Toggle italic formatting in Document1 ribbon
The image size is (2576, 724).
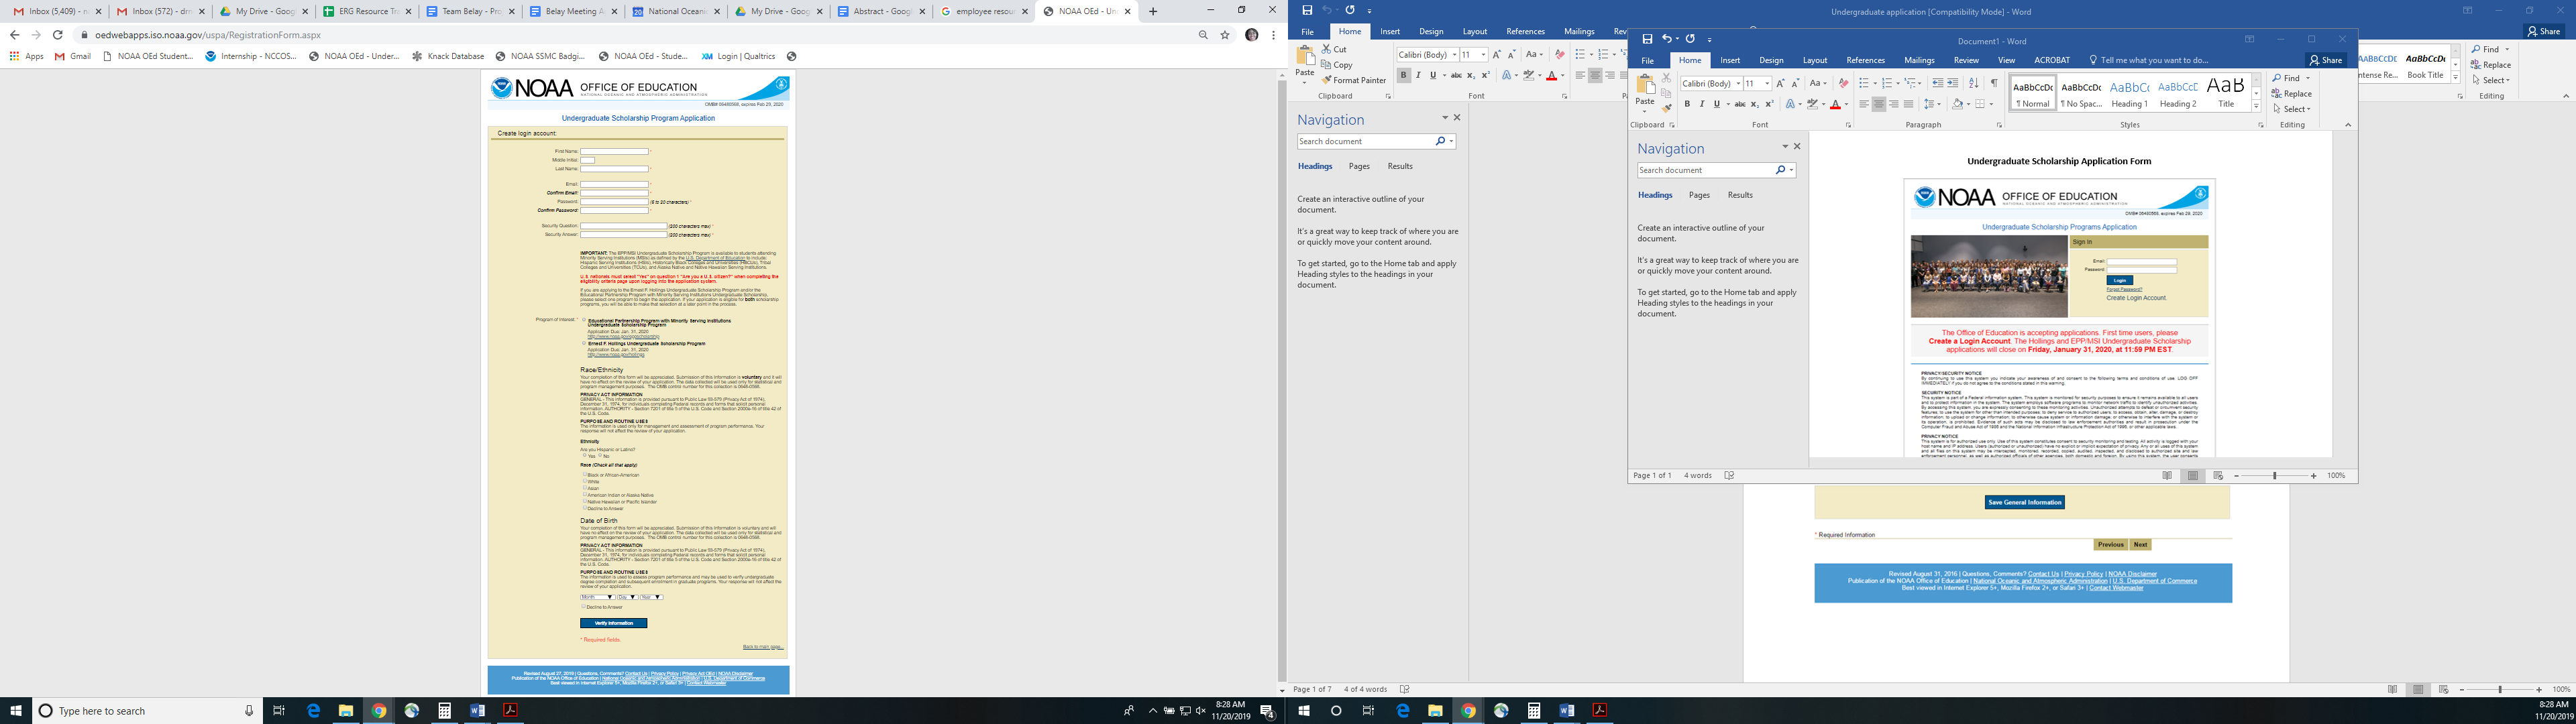tap(1702, 104)
